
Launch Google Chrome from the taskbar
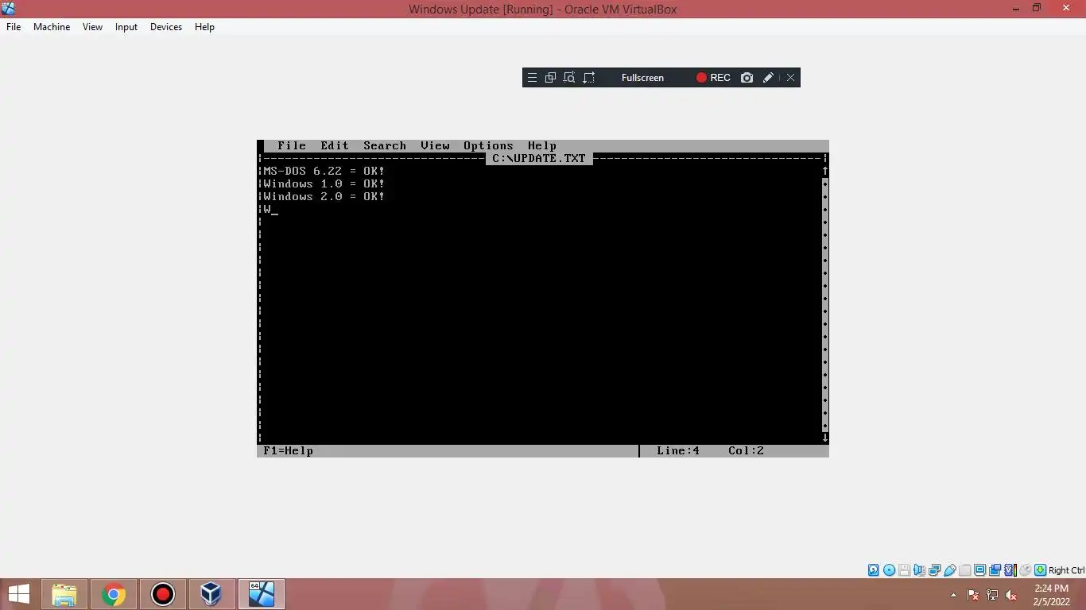point(114,594)
